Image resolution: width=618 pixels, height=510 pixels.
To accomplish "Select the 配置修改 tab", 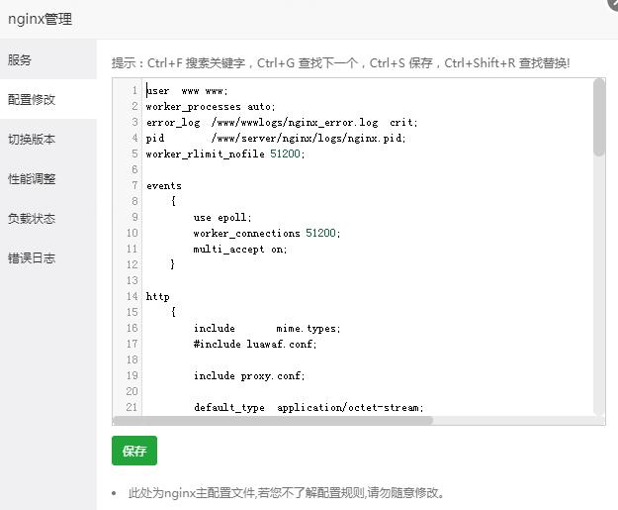I will tap(32, 100).
